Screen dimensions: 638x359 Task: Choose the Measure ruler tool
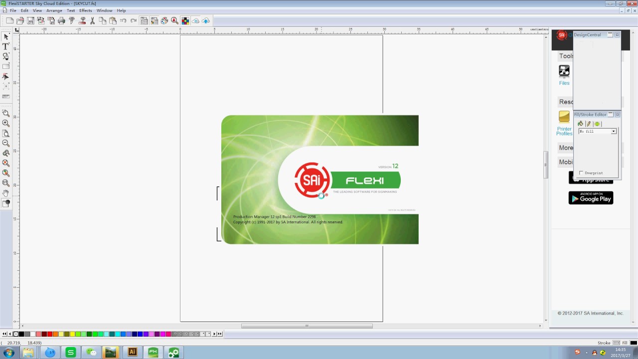click(x=6, y=96)
